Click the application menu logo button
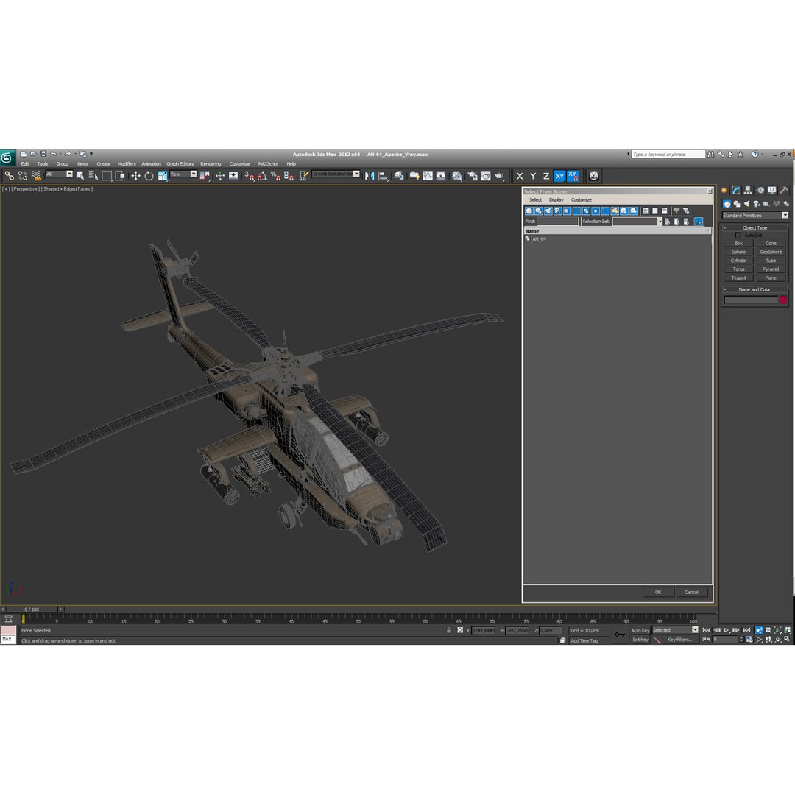 [7, 158]
